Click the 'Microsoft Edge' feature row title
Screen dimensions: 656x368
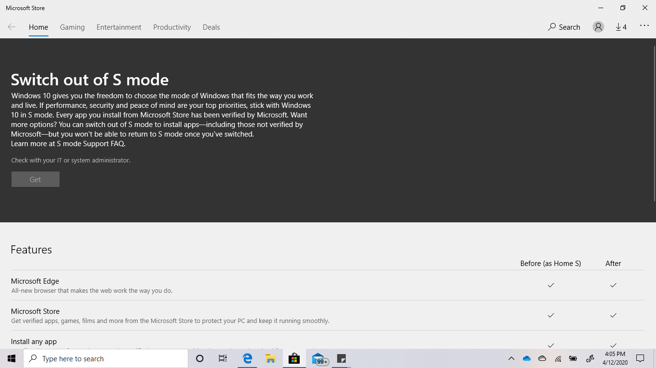[35, 281]
